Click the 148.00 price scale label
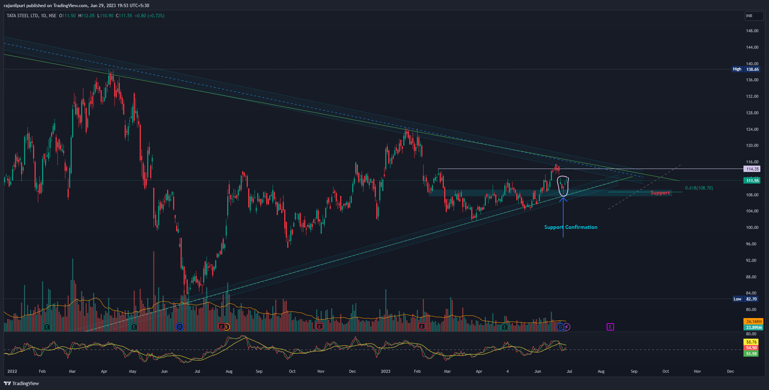Image resolution: width=769 pixels, height=390 pixels. pyautogui.click(x=752, y=31)
